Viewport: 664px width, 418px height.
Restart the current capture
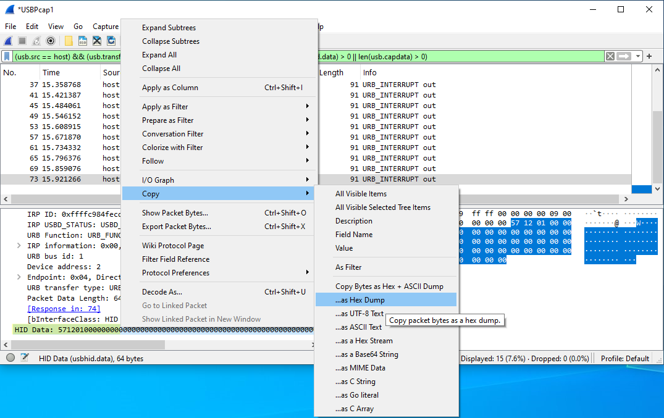[35, 41]
